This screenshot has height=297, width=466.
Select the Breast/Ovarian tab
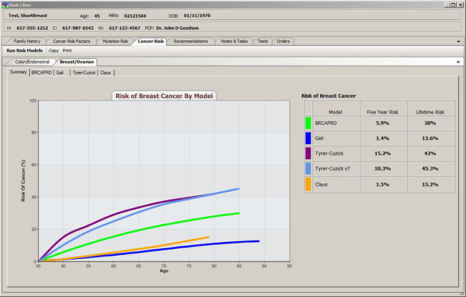point(77,62)
